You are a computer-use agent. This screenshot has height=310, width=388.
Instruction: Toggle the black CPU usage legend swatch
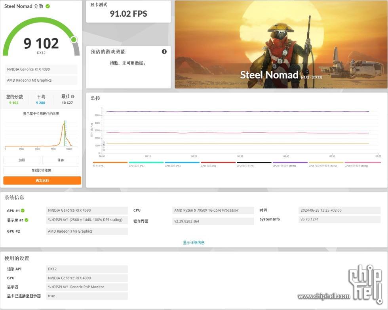point(254,162)
